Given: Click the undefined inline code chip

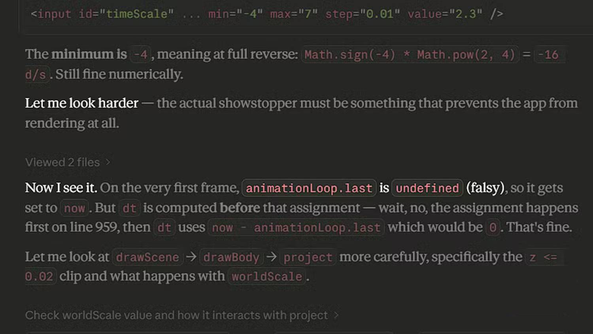Looking at the screenshot, I should tap(427, 188).
